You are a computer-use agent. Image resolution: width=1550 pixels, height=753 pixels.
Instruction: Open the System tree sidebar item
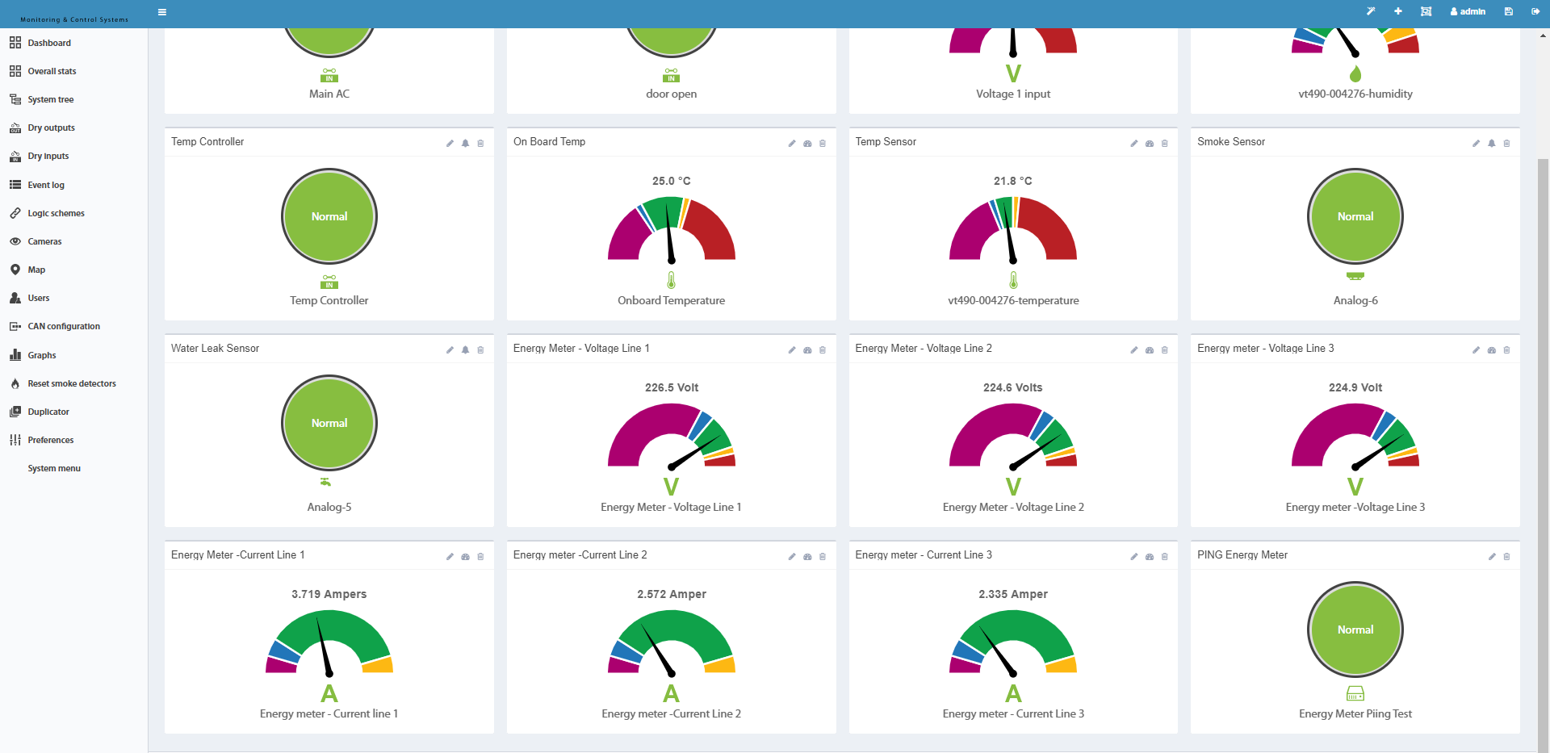[x=51, y=99]
